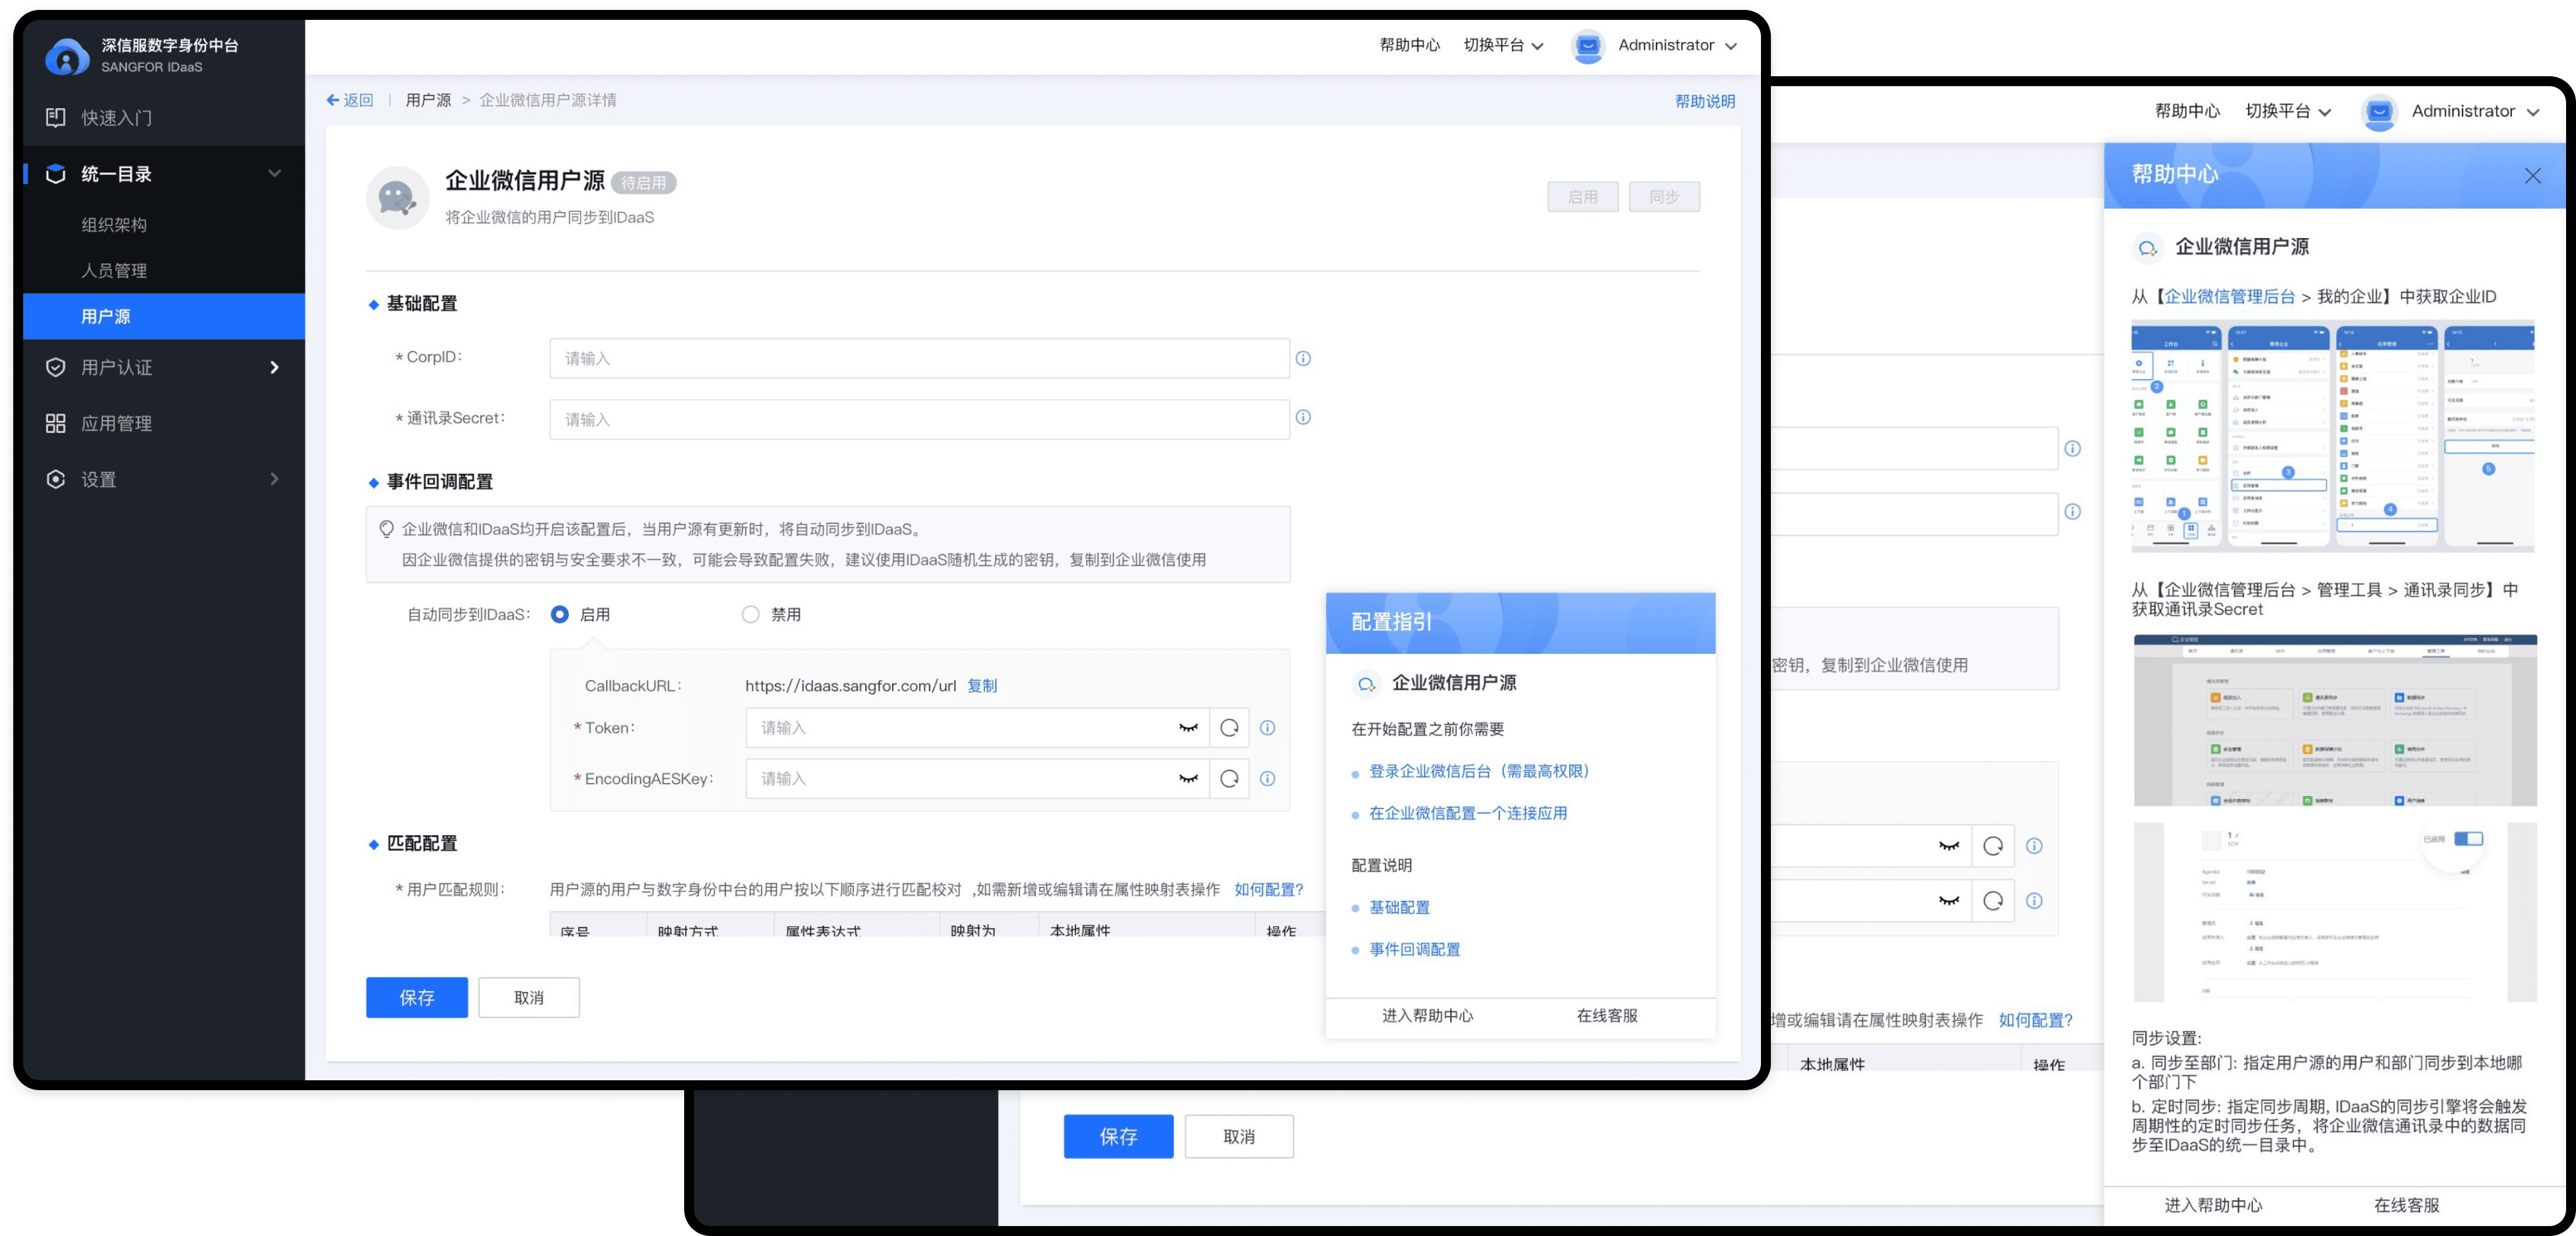This screenshot has width=2576, height=1236.
Task: Open 帮助中心 in back window header
Action: coord(2187,111)
